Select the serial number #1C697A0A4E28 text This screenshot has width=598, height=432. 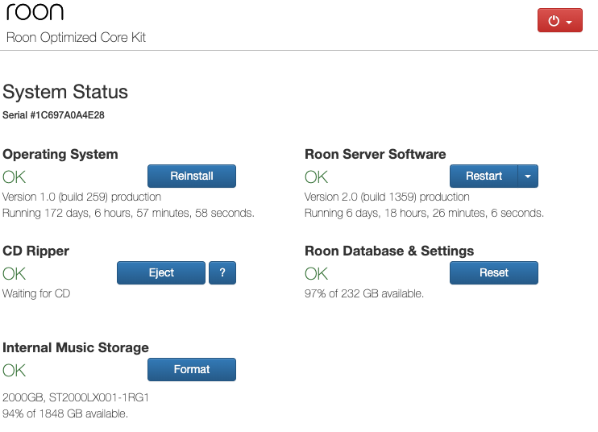coord(67,115)
